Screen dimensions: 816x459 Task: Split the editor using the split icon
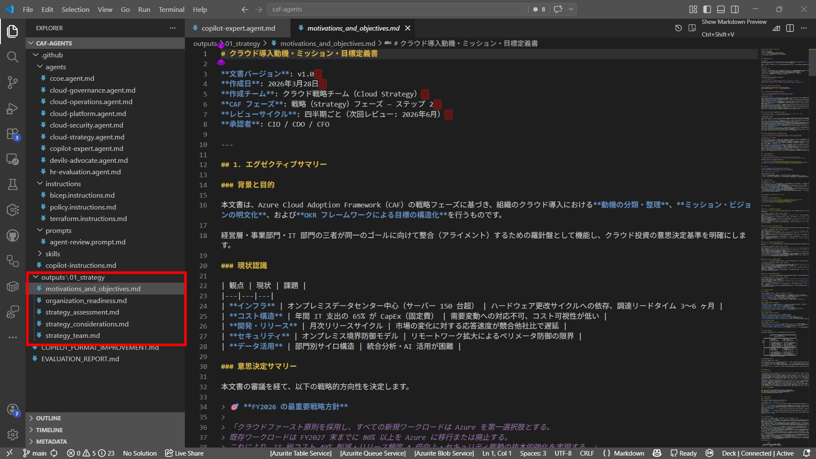pyautogui.click(x=790, y=28)
